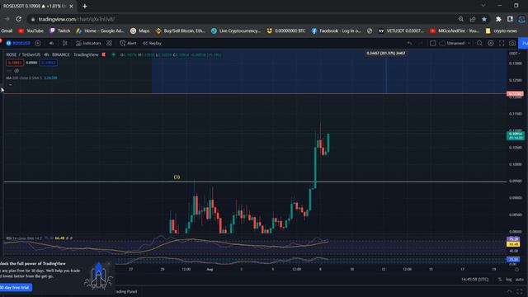Toggle percent scale button
Viewport: 528px width, 297px height.
click(500, 280)
